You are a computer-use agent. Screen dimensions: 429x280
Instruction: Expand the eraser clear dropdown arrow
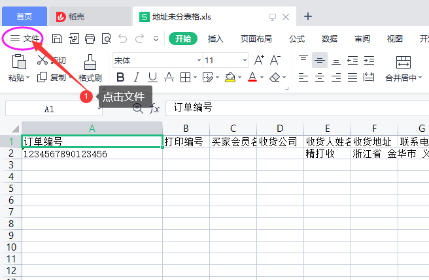[x=284, y=78]
